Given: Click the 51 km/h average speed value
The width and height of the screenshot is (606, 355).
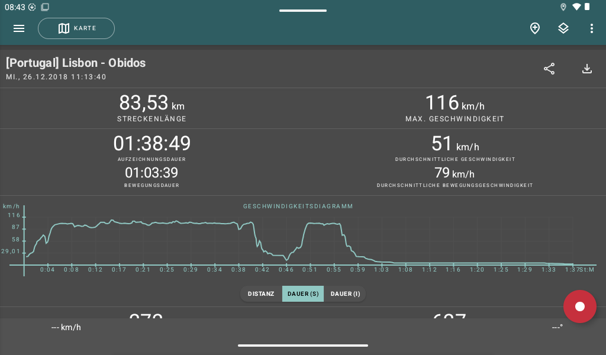Looking at the screenshot, I should [x=455, y=144].
